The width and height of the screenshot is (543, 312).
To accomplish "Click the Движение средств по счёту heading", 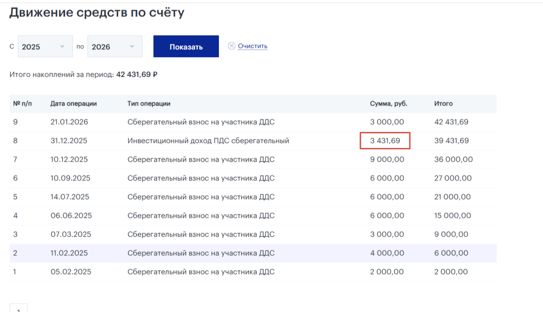I will 95,12.
